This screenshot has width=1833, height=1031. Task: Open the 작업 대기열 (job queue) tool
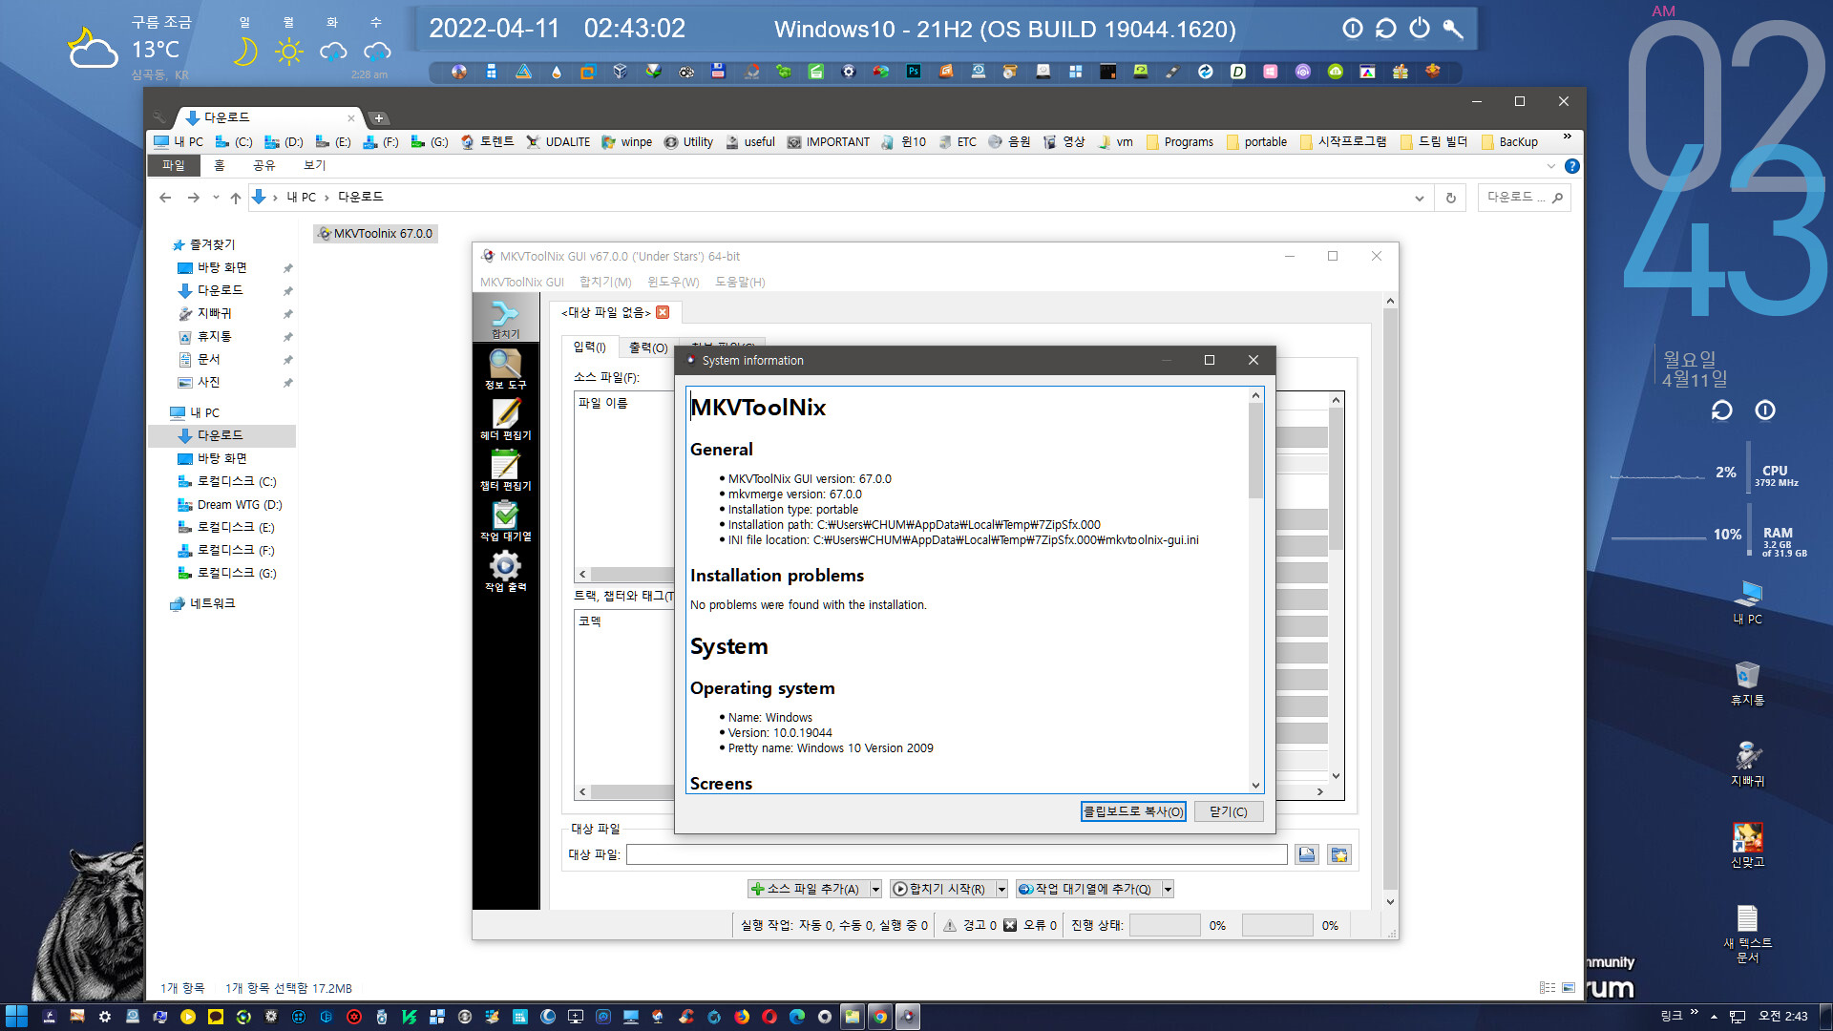[505, 521]
